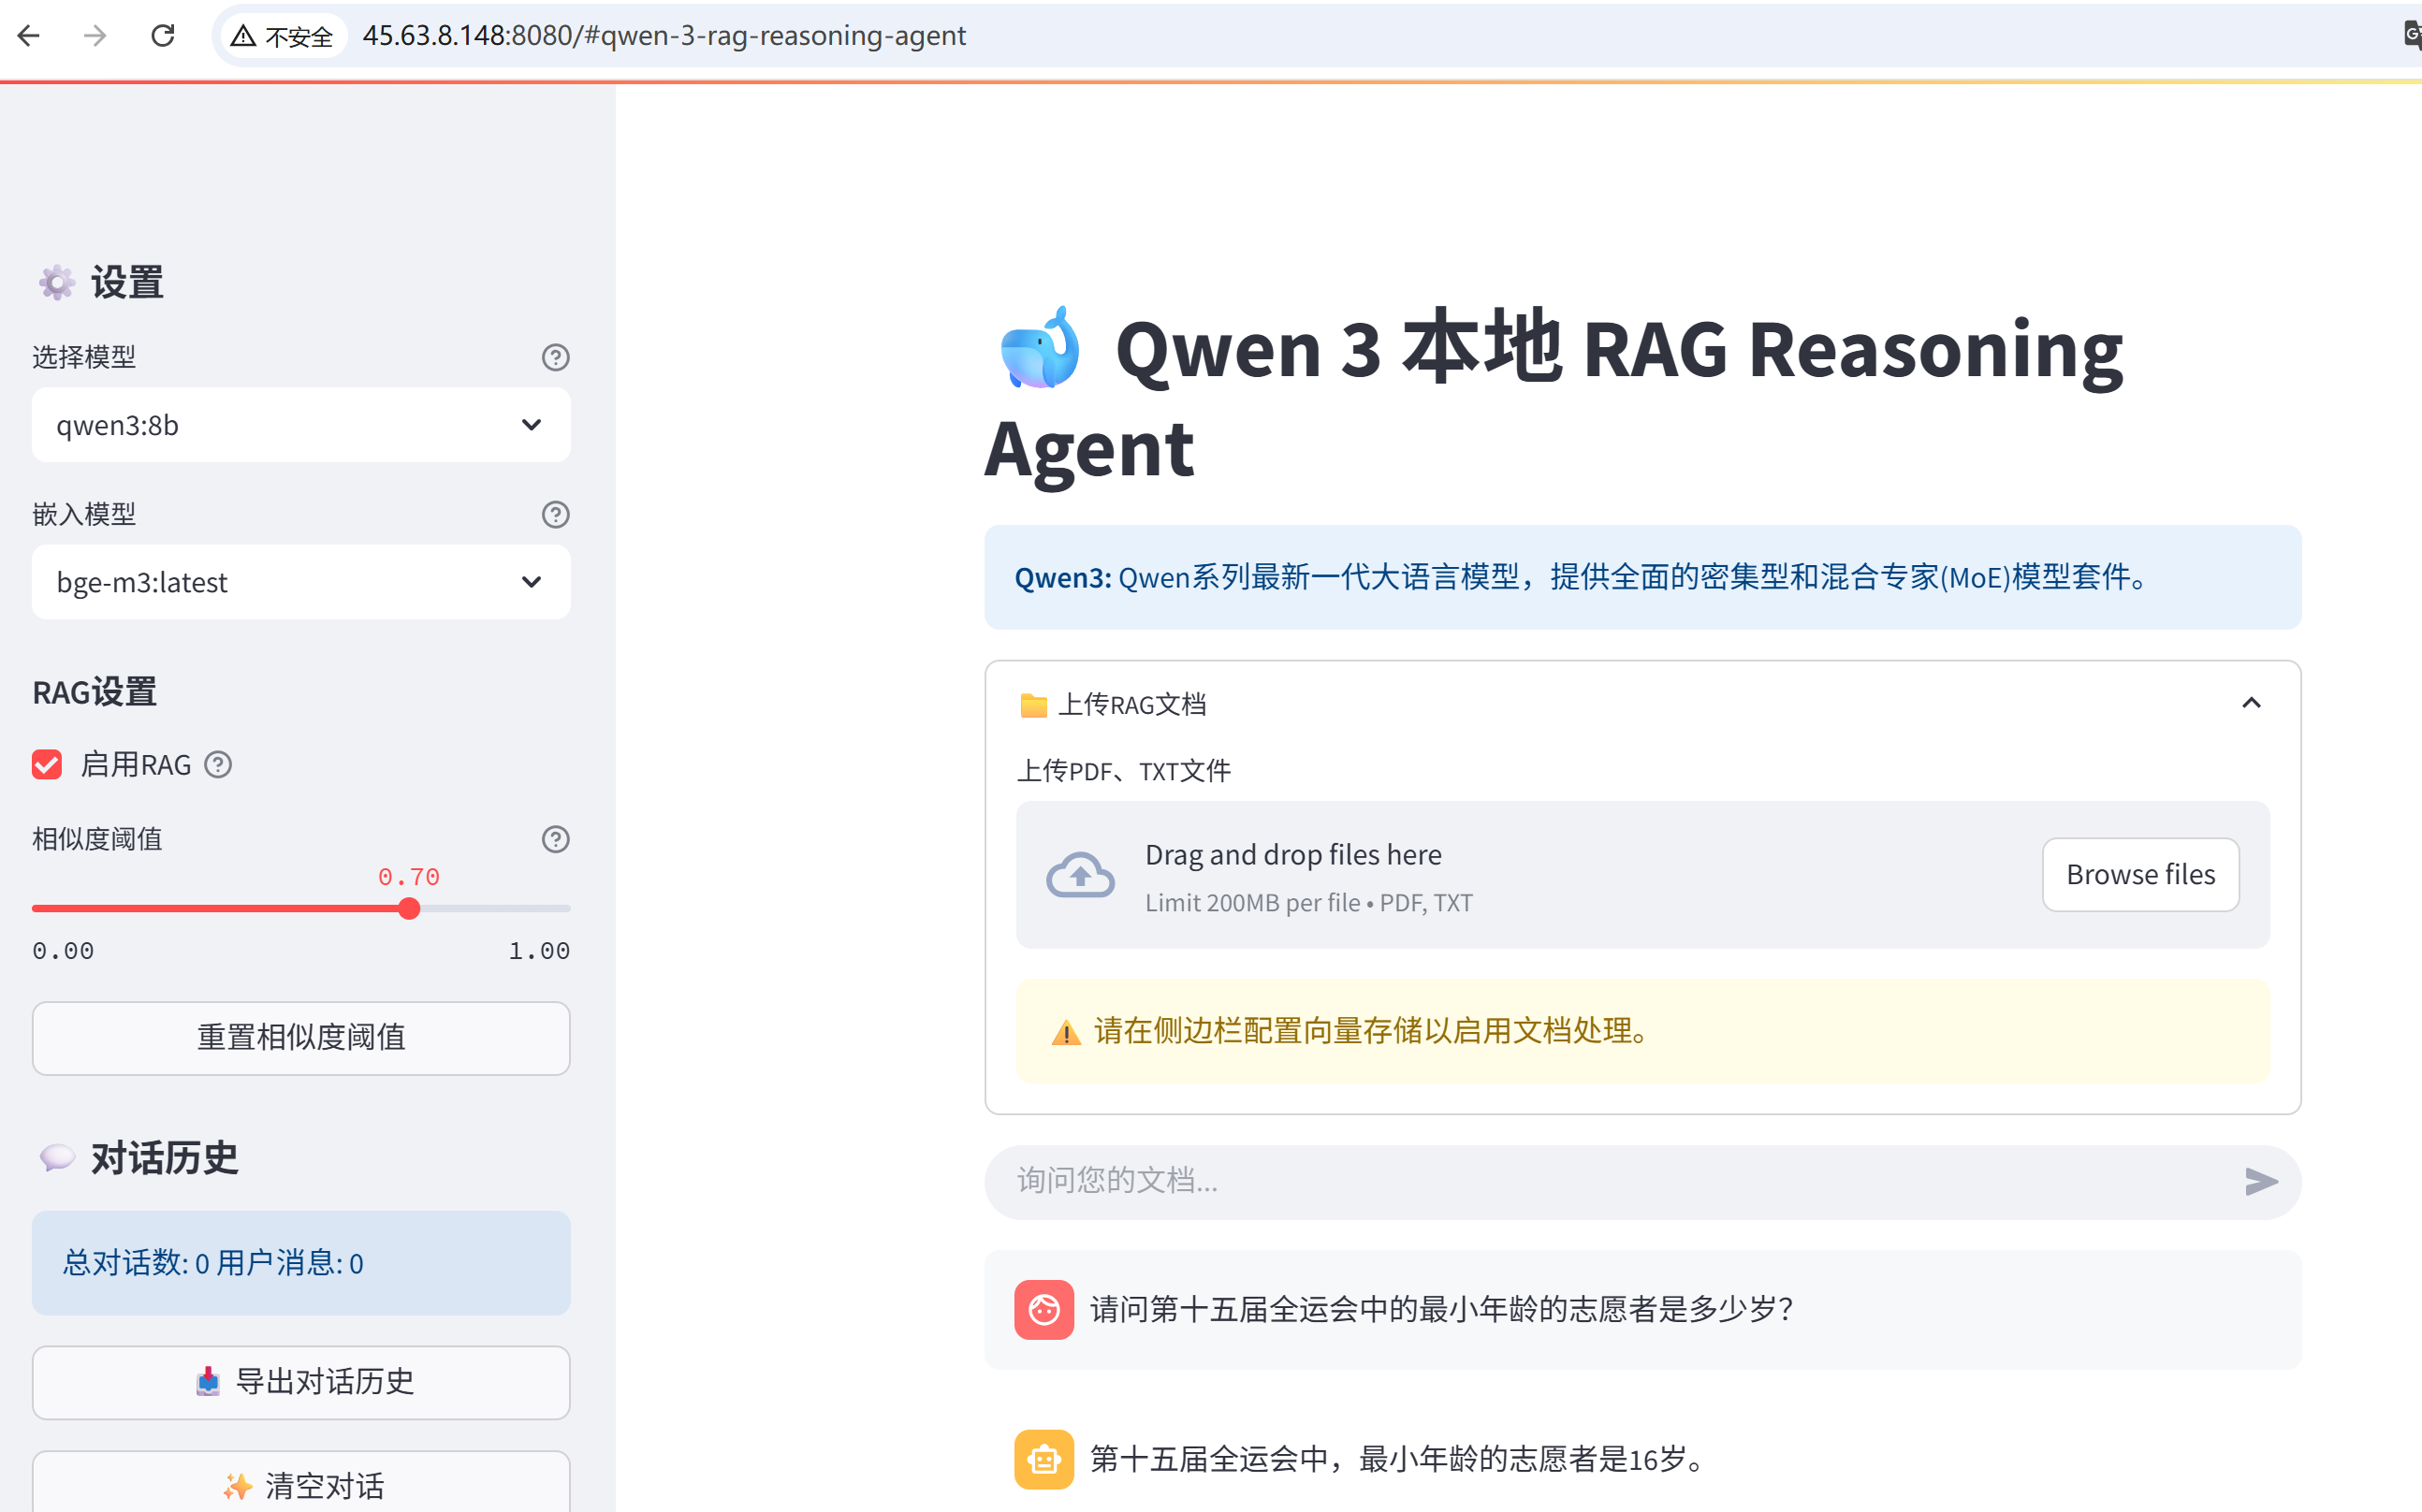Click help icon next to 选择模型

point(555,357)
